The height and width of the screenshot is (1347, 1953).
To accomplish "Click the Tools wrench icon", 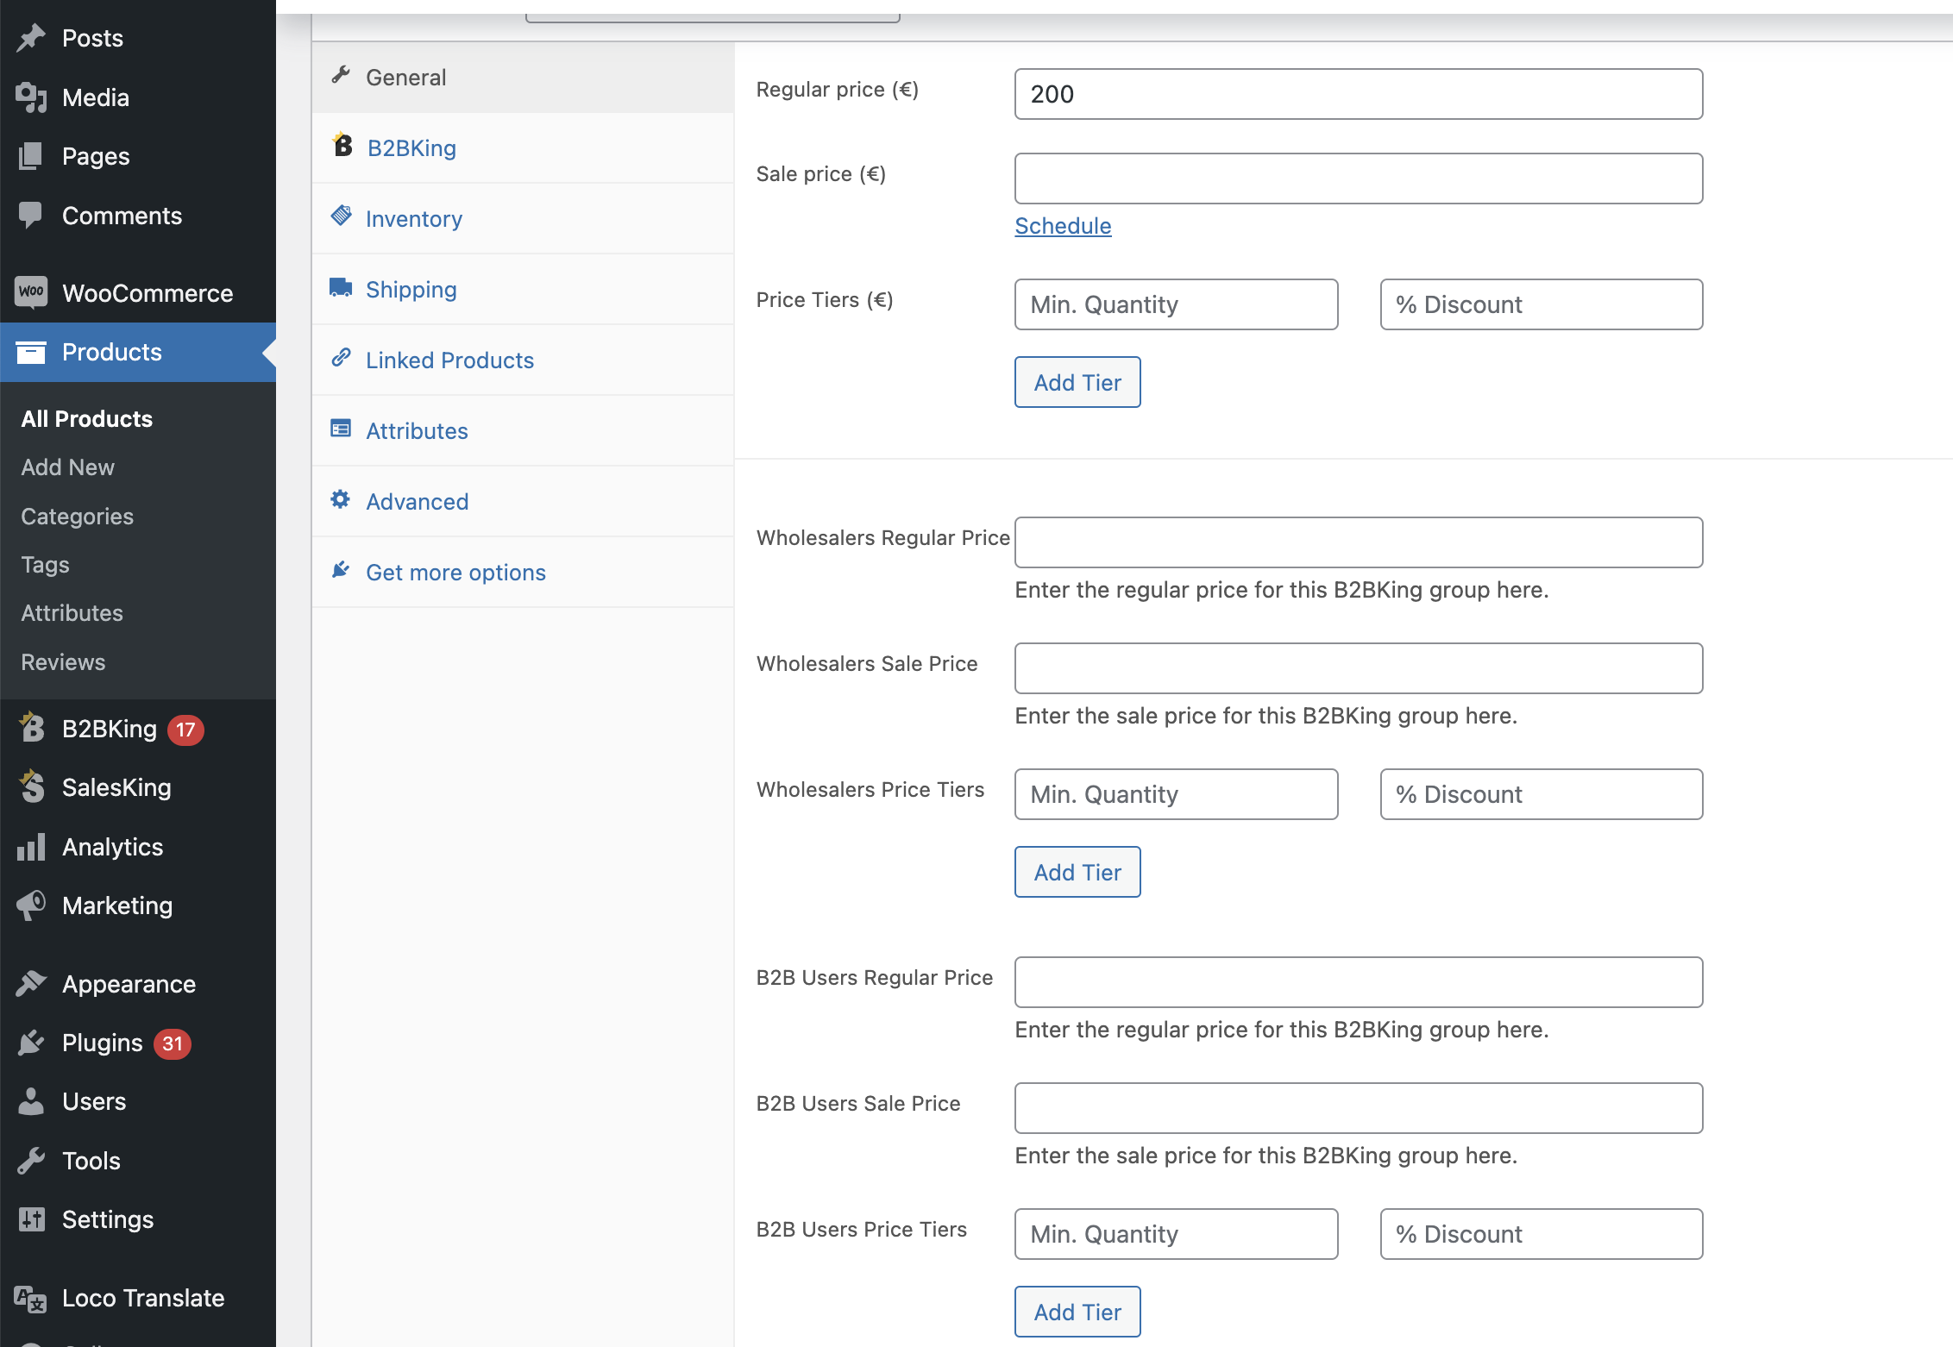I will click(31, 1161).
